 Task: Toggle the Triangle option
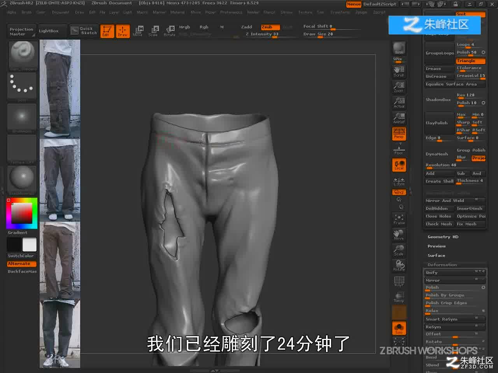click(471, 61)
